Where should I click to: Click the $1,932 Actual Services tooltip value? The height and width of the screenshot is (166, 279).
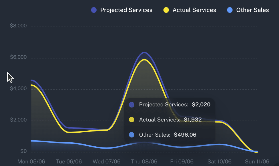click(x=193, y=120)
